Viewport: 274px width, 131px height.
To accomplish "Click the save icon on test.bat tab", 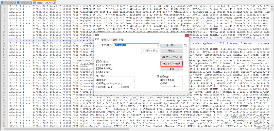I will click(x=19, y=3).
